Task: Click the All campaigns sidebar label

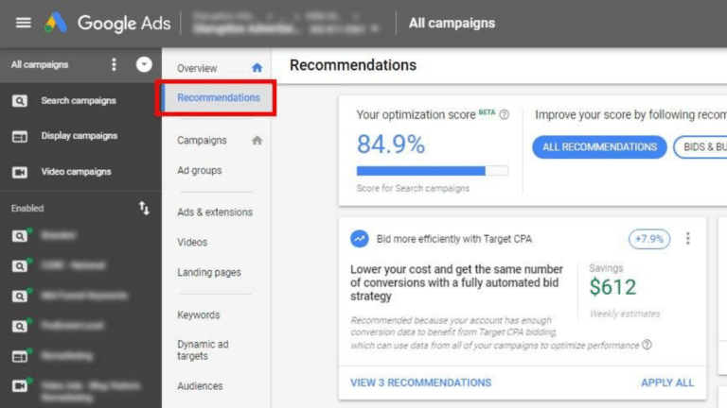Action: 40,65
